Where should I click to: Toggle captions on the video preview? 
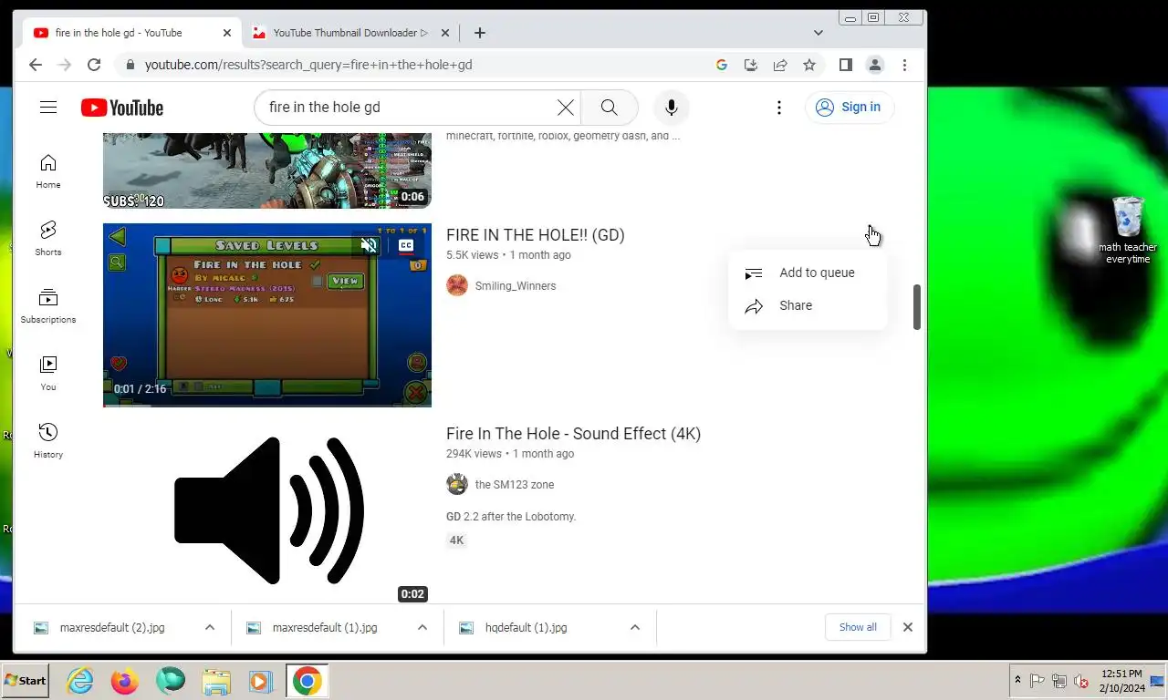(406, 245)
